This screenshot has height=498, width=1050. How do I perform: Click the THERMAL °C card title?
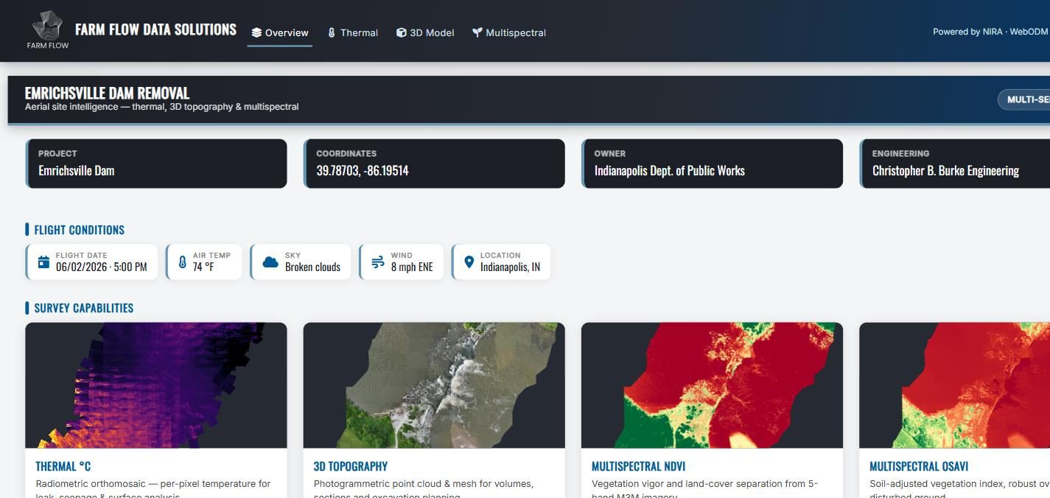coord(63,466)
